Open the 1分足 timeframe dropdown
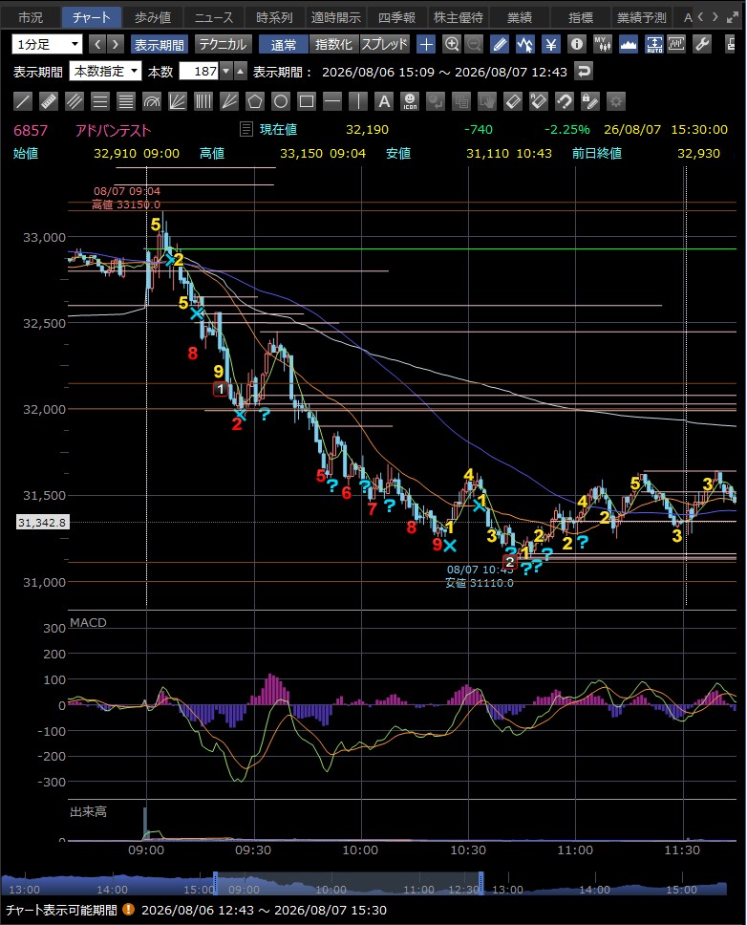 pos(47,44)
